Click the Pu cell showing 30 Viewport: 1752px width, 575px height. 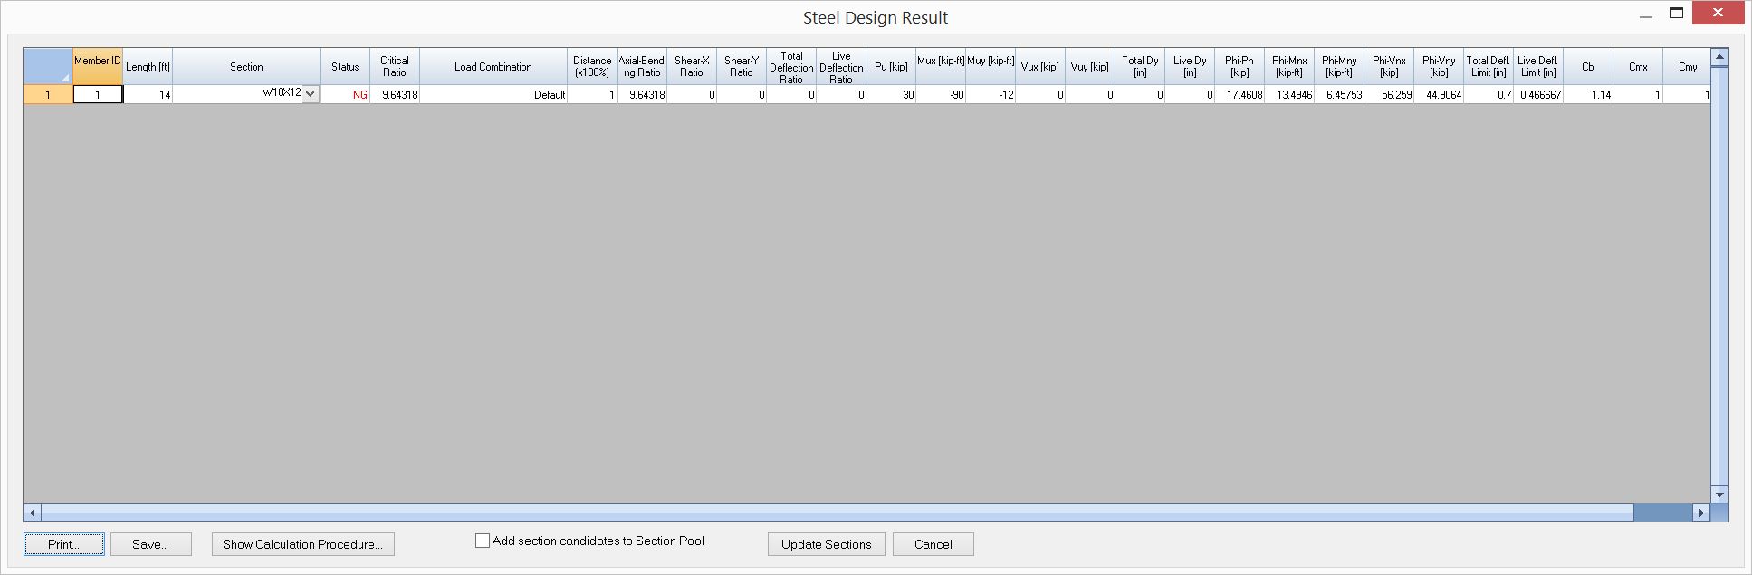tap(891, 94)
